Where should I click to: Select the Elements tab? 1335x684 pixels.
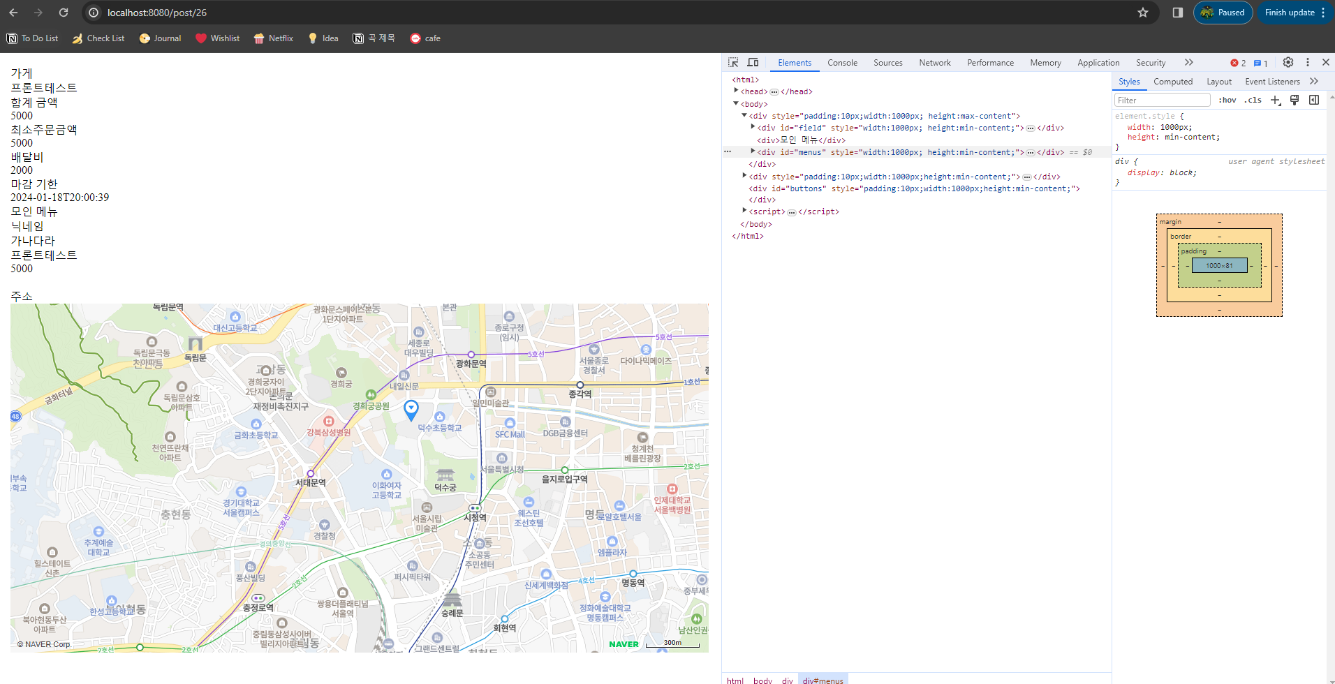click(x=795, y=63)
